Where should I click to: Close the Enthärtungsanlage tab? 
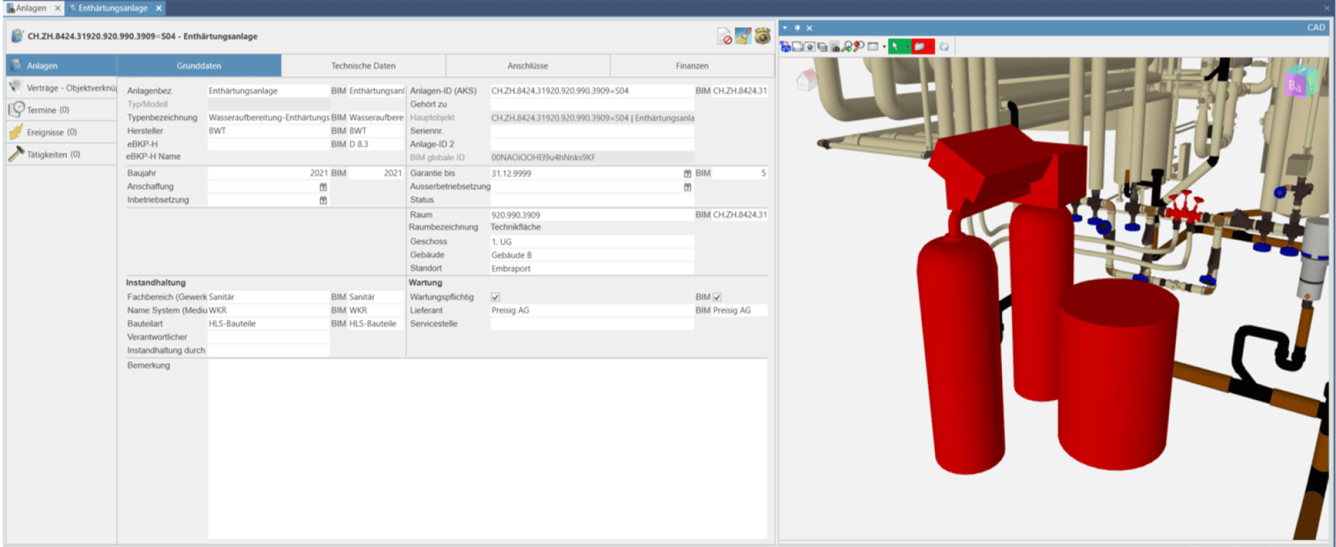point(159,8)
